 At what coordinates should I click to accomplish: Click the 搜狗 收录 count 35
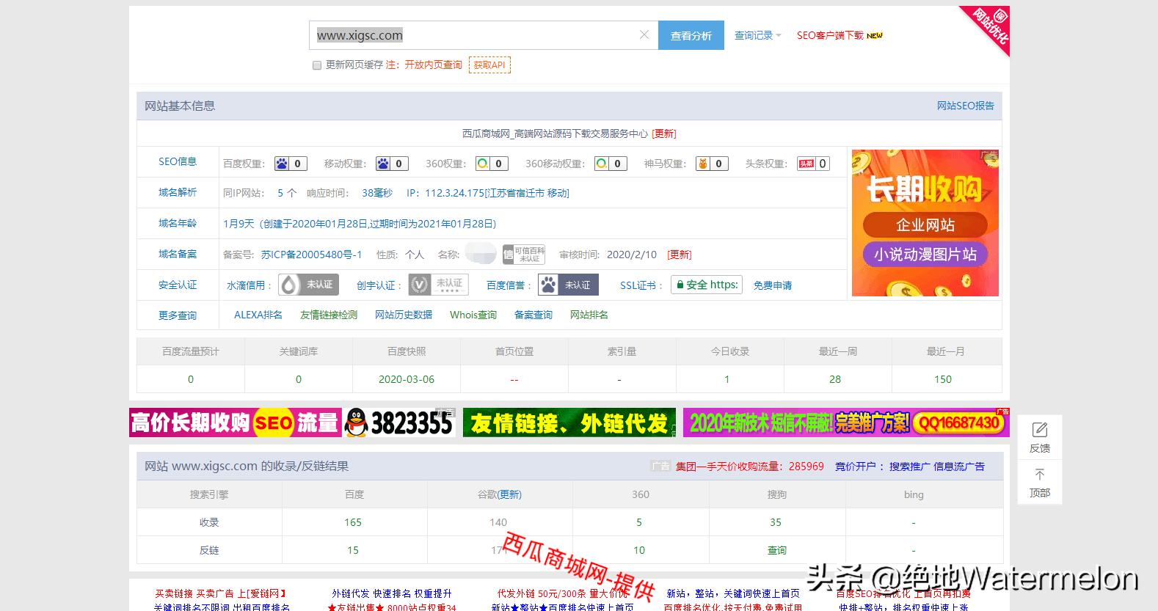click(x=776, y=522)
